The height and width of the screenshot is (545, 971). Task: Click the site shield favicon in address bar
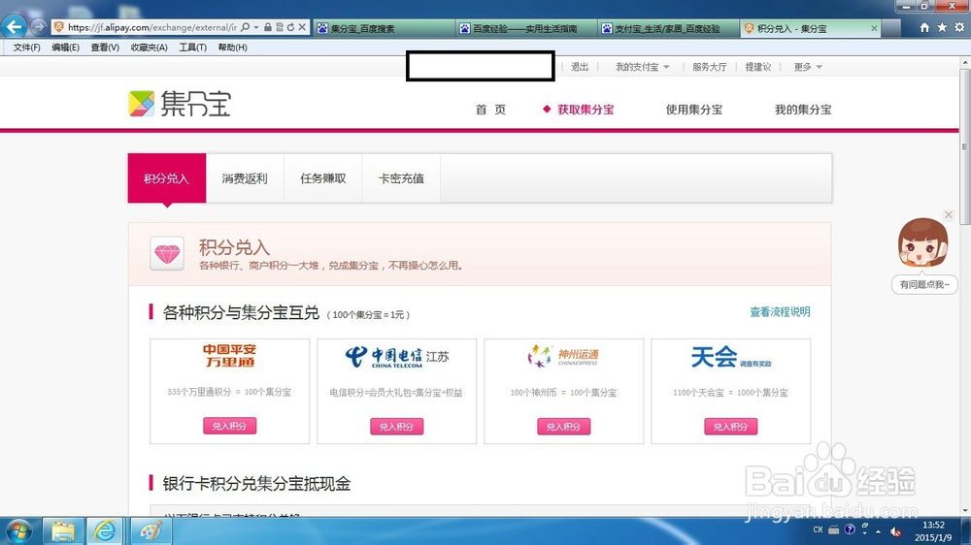coord(59,27)
